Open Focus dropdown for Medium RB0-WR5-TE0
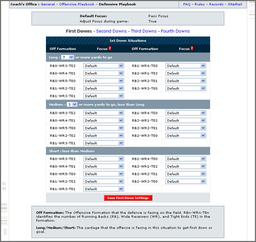Image resolution: width=256 pixels, height=242 pixels. pos(103,128)
